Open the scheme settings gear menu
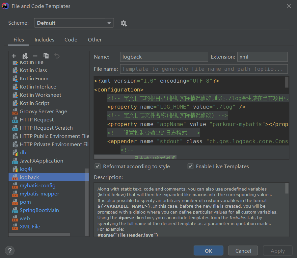The image size is (297, 258). point(124,23)
